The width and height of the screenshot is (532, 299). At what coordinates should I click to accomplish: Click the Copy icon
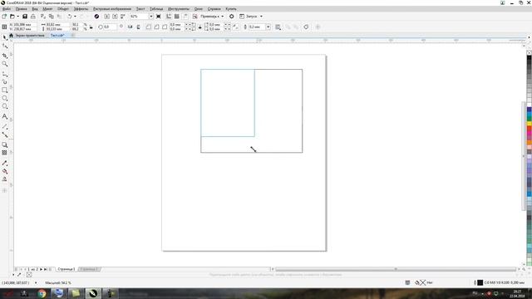pyautogui.click(x=51, y=17)
